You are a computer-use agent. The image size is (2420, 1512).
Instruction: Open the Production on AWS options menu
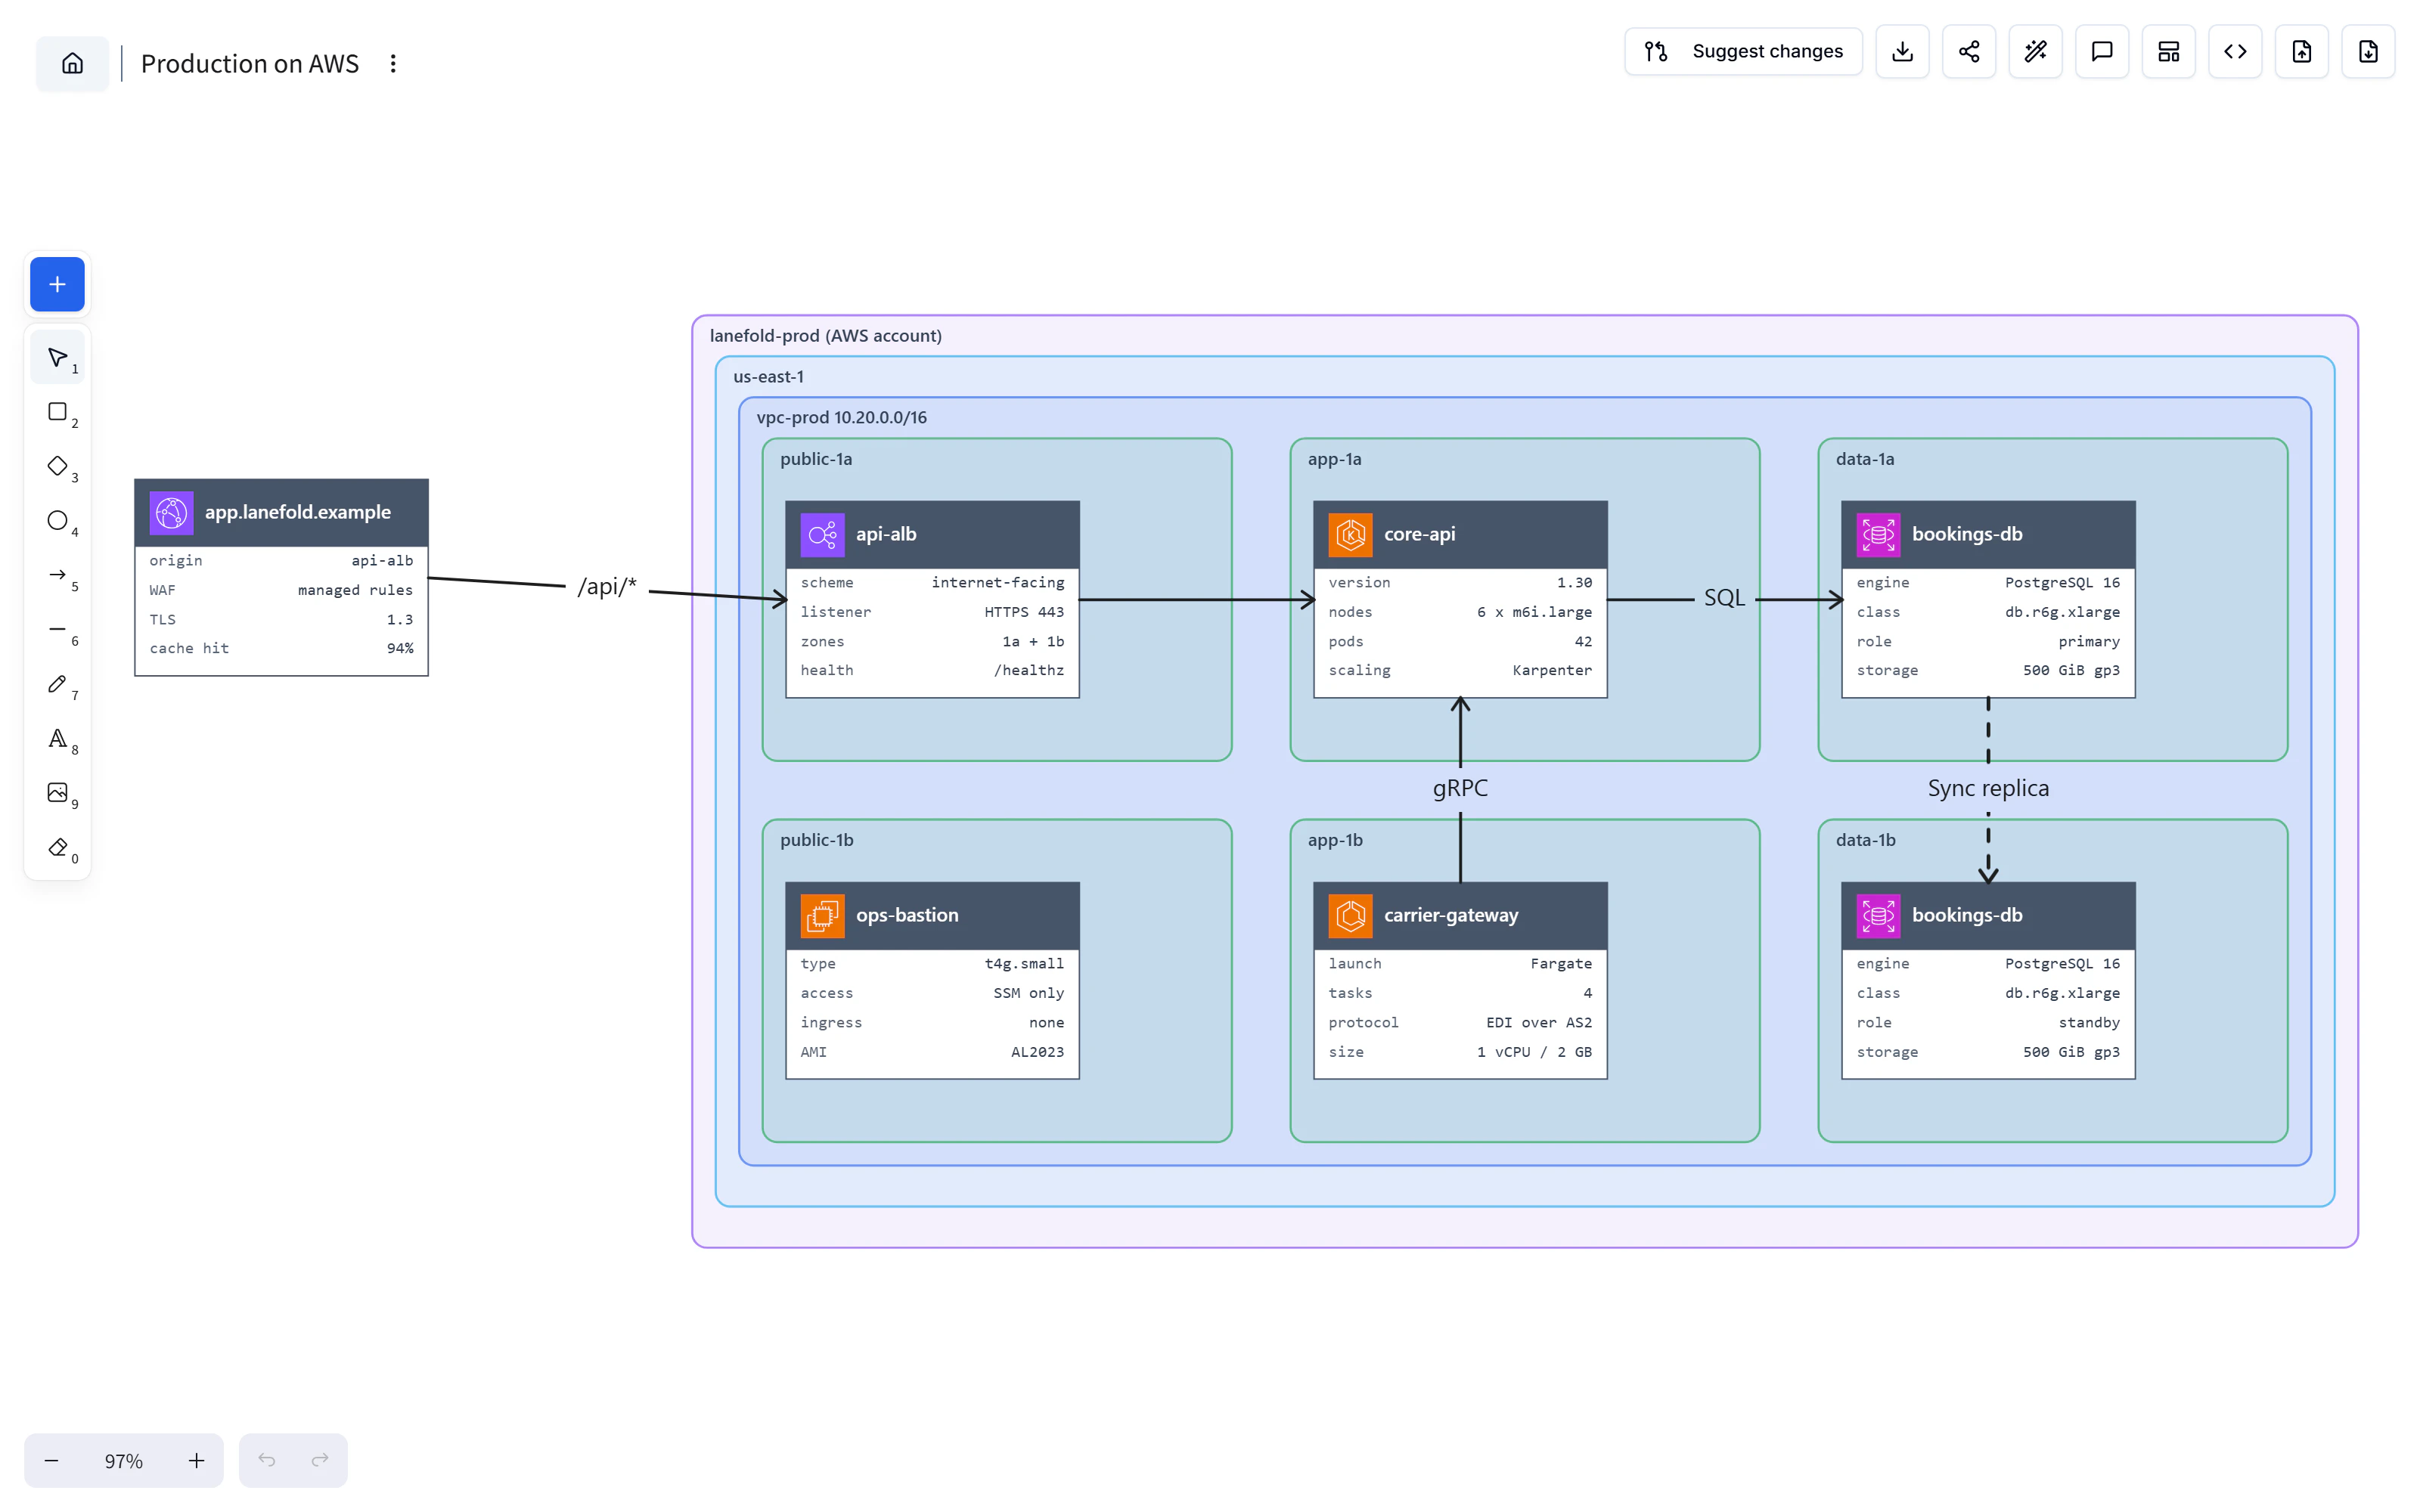(393, 64)
